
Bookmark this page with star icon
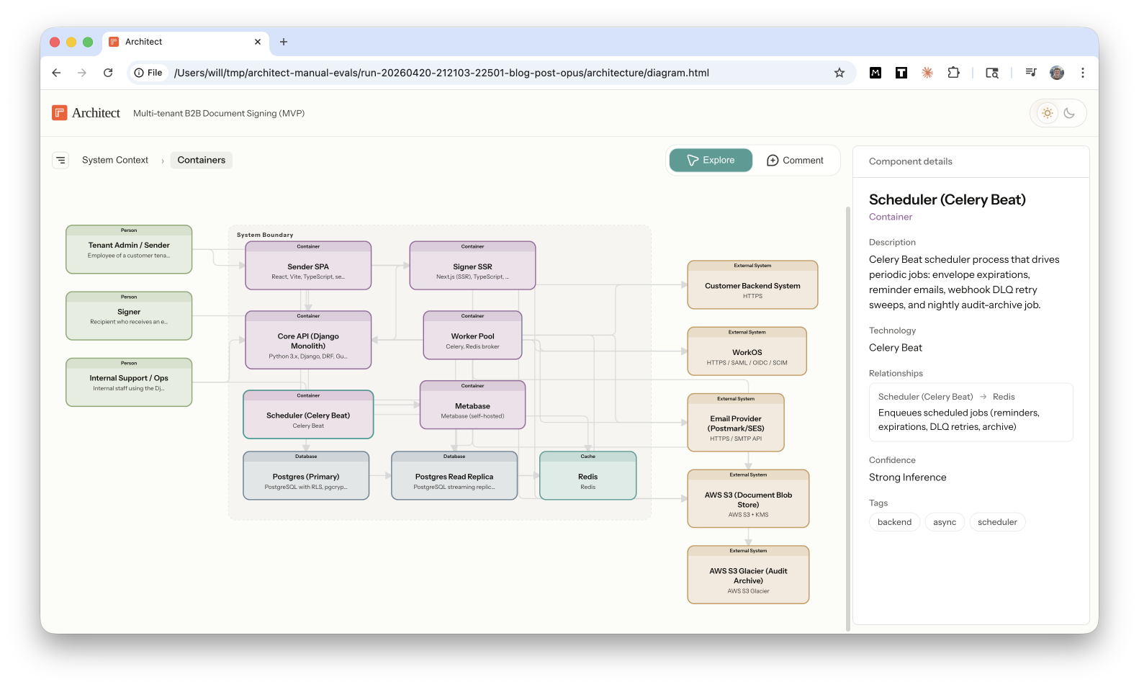839,73
